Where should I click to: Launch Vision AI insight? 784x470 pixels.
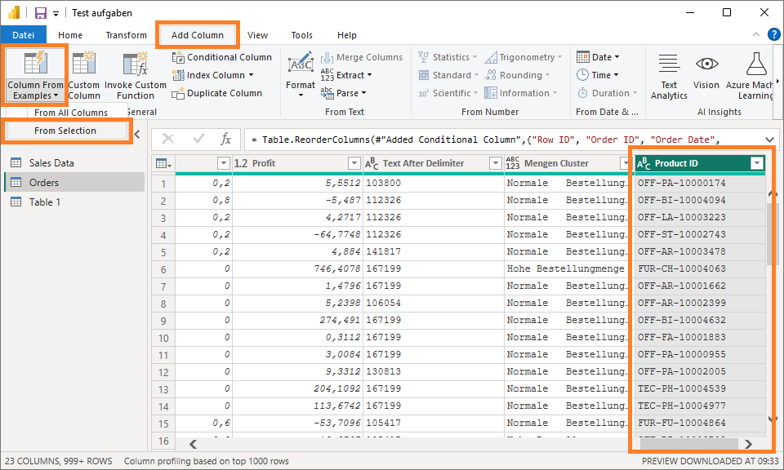coord(706,71)
